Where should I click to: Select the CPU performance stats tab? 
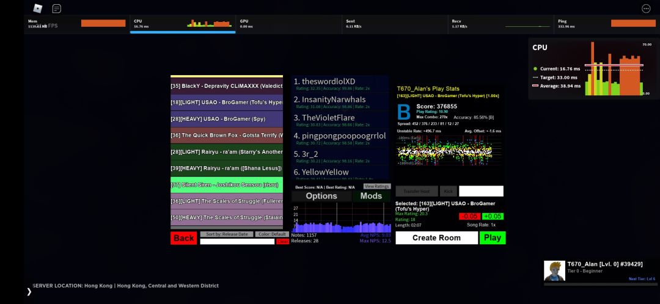point(182,24)
